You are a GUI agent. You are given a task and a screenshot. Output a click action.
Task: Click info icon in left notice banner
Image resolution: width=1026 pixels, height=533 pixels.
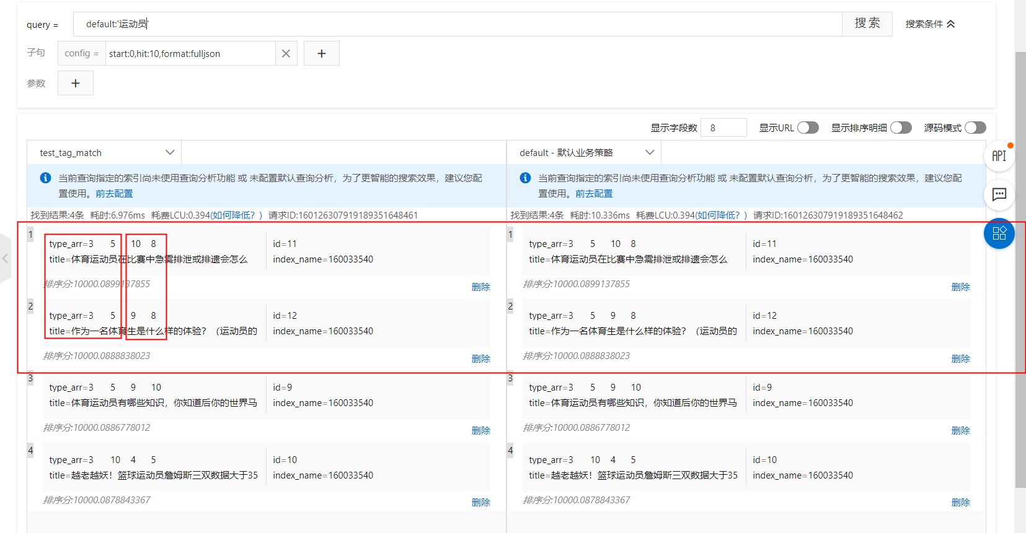[45, 178]
